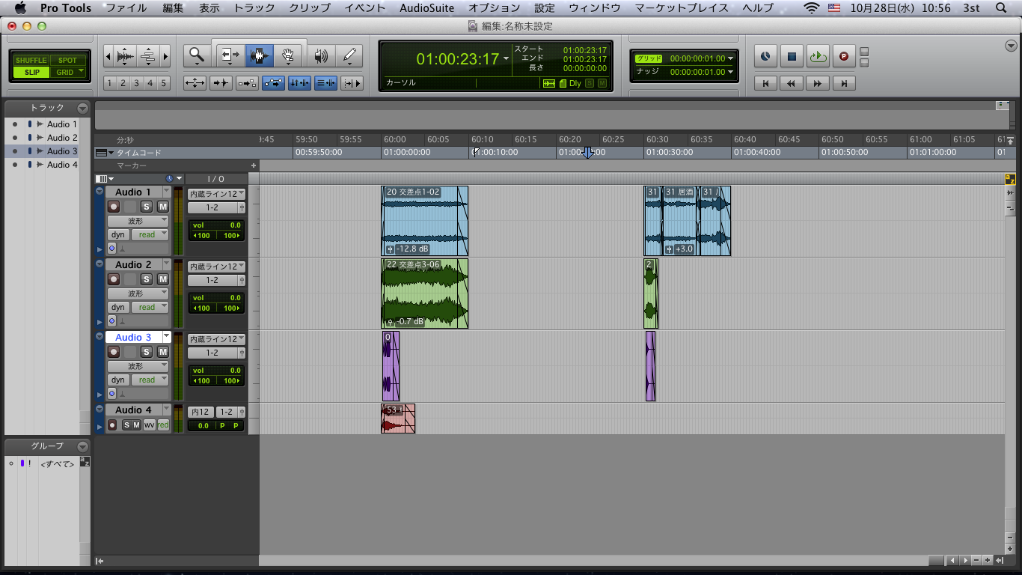Select Audio 4 in track list
Image resolution: width=1022 pixels, height=575 pixels.
tap(62, 165)
